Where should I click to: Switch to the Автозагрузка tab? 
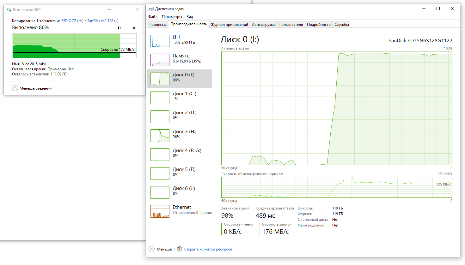coord(263,25)
